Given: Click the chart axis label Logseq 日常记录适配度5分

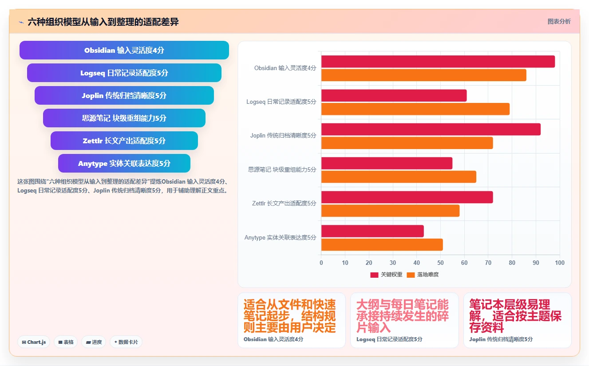Looking at the screenshot, I should click(281, 102).
